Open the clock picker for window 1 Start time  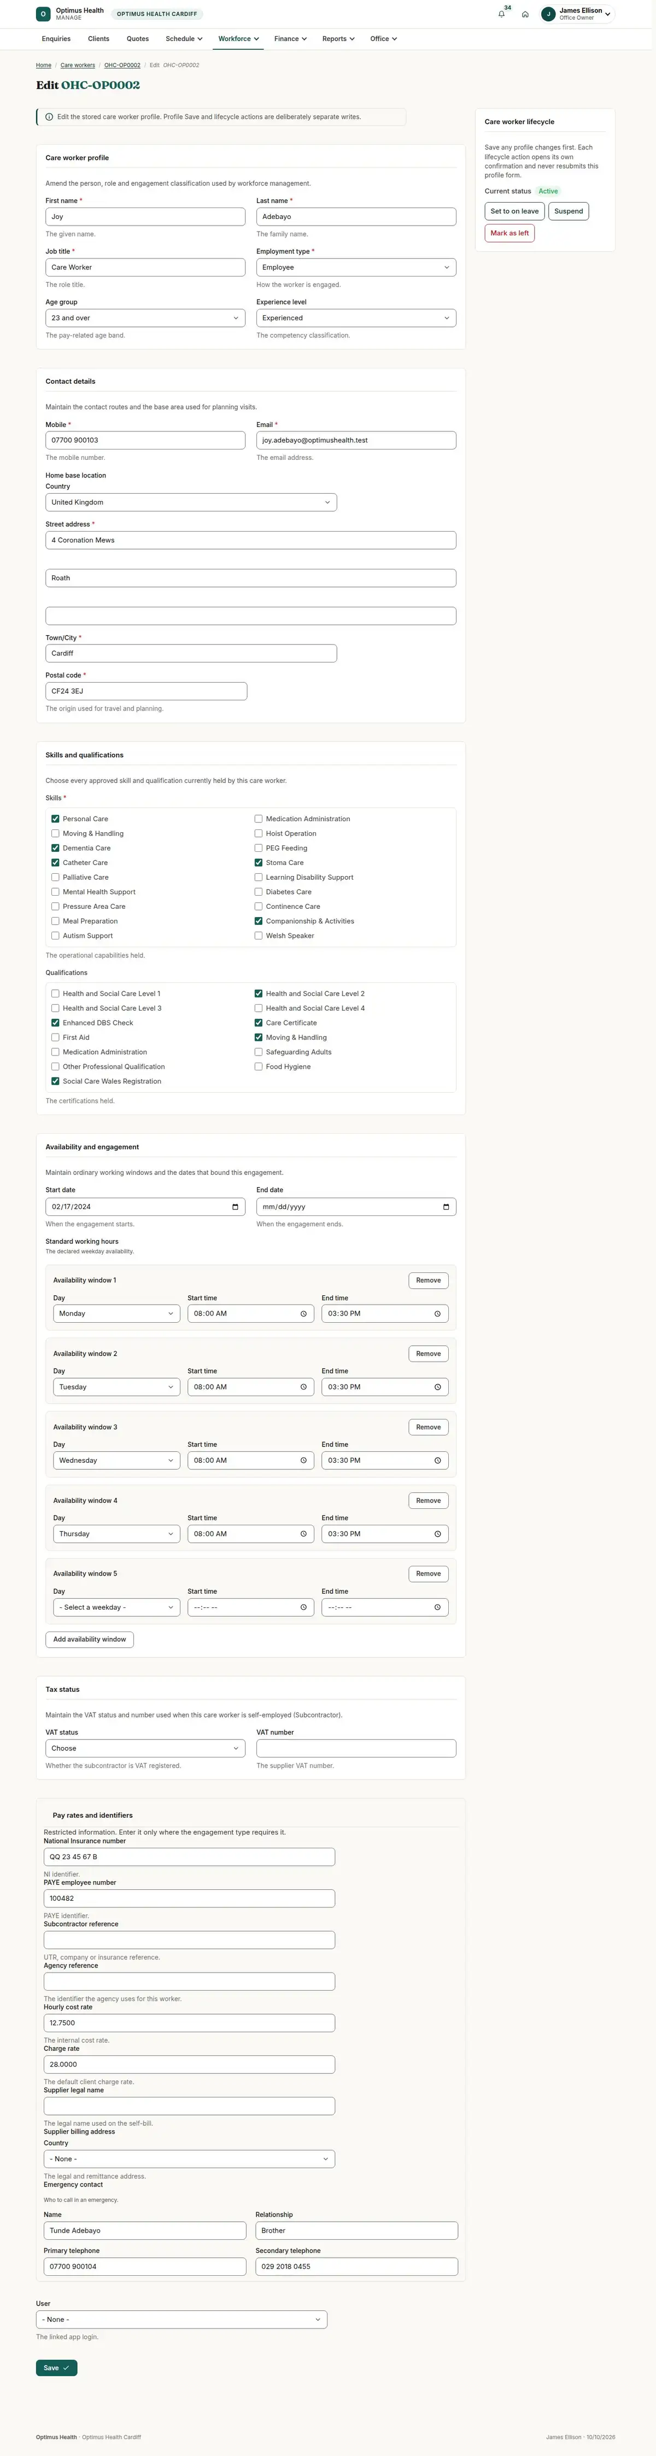[x=304, y=1314]
